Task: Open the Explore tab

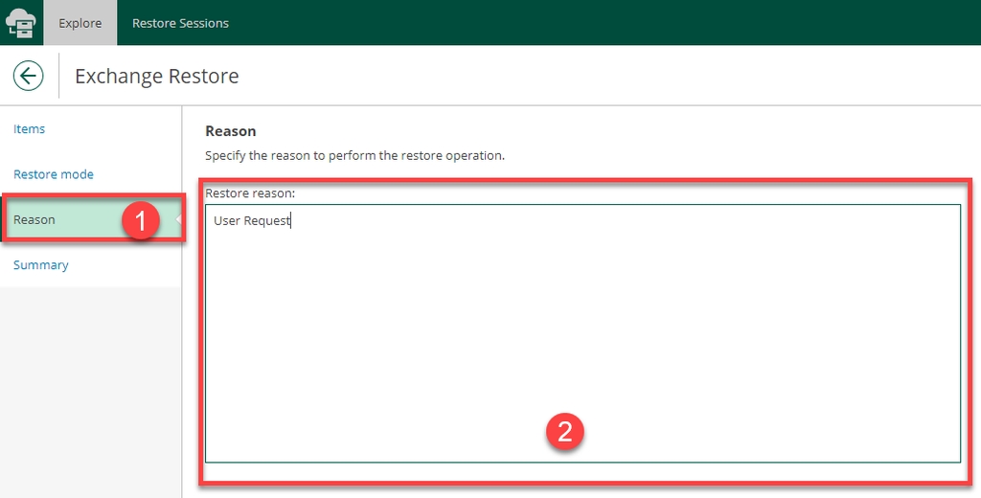Action: point(80,23)
